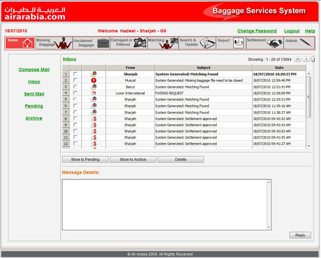This screenshot has height=258, width=321.
Task: Click the Report chart icon
Action: click(238, 43)
